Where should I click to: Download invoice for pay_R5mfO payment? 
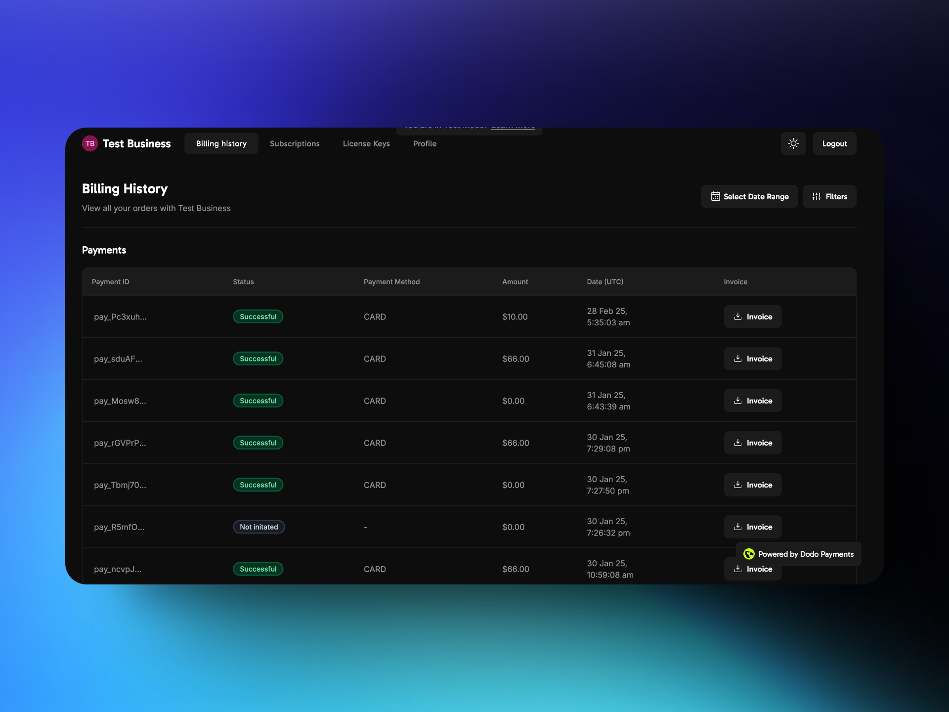753,527
